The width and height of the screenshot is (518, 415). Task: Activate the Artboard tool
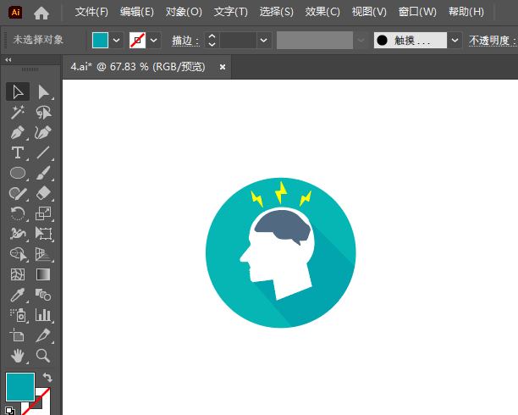pos(18,335)
